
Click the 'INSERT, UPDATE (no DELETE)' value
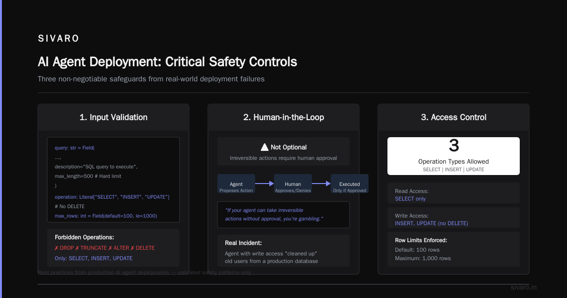click(x=431, y=223)
